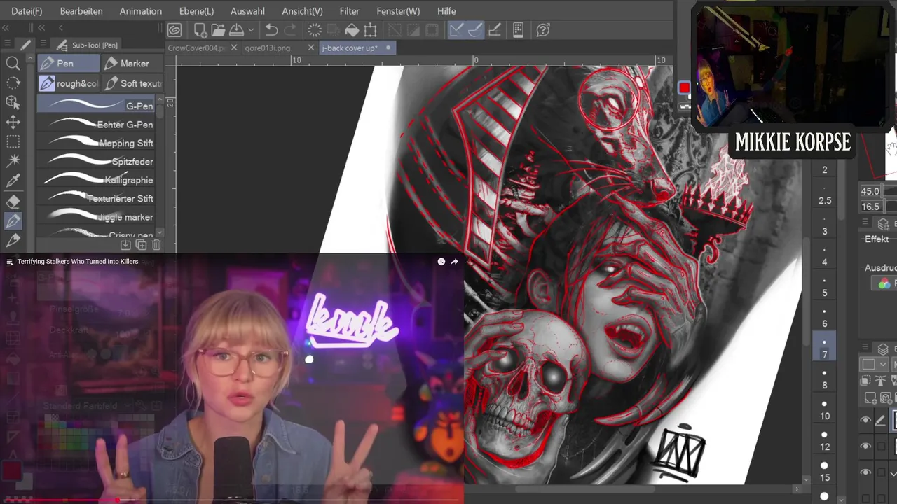Fill with the paint bucket command icon
Image resolution: width=897 pixels, height=504 pixels.
click(x=352, y=30)
